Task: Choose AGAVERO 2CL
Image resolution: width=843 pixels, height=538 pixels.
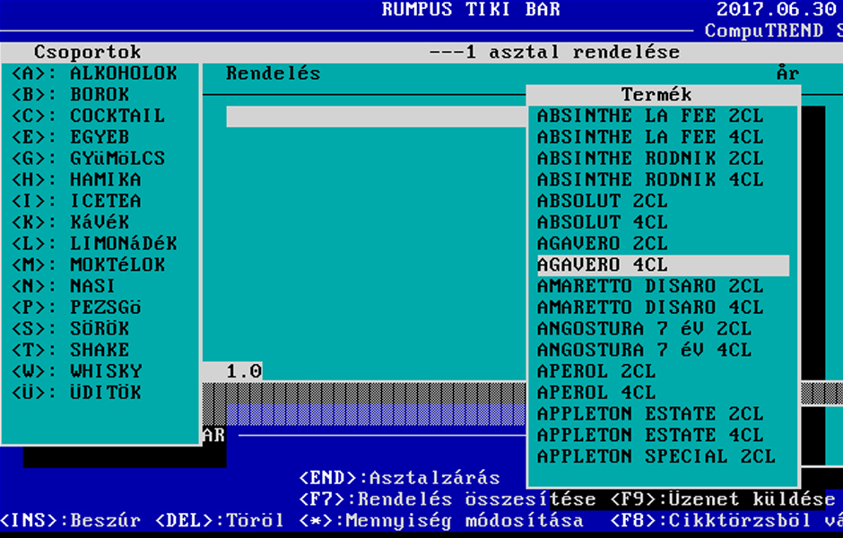Action: click(x=602, y=244)
